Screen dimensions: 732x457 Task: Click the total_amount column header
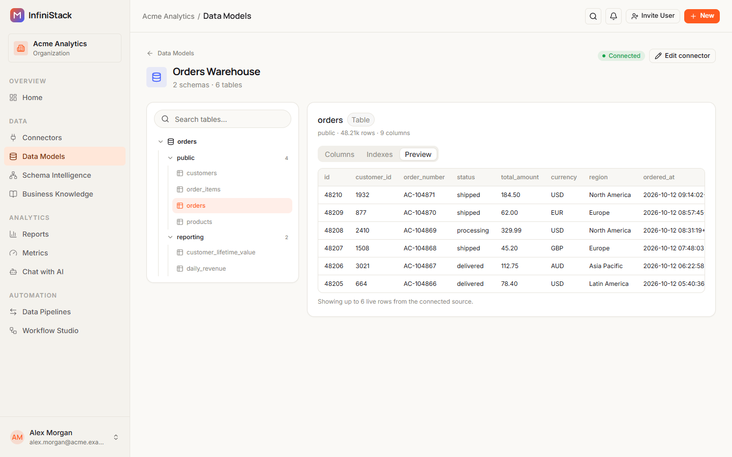click(520, 177)
